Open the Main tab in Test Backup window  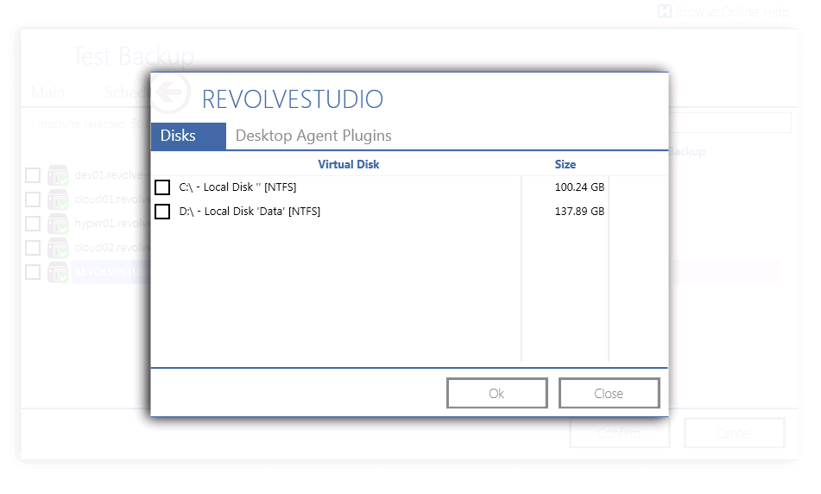[x=47, y=92]
